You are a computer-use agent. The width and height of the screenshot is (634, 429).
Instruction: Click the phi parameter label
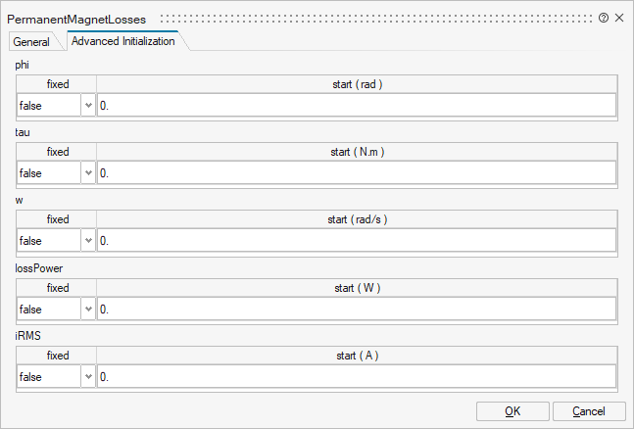click(x=22, y=64)
